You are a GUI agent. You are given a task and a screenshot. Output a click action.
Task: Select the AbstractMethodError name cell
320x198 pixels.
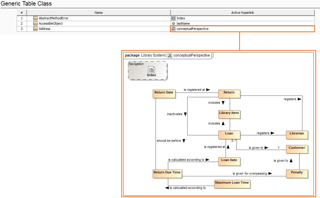click(98, 18)
